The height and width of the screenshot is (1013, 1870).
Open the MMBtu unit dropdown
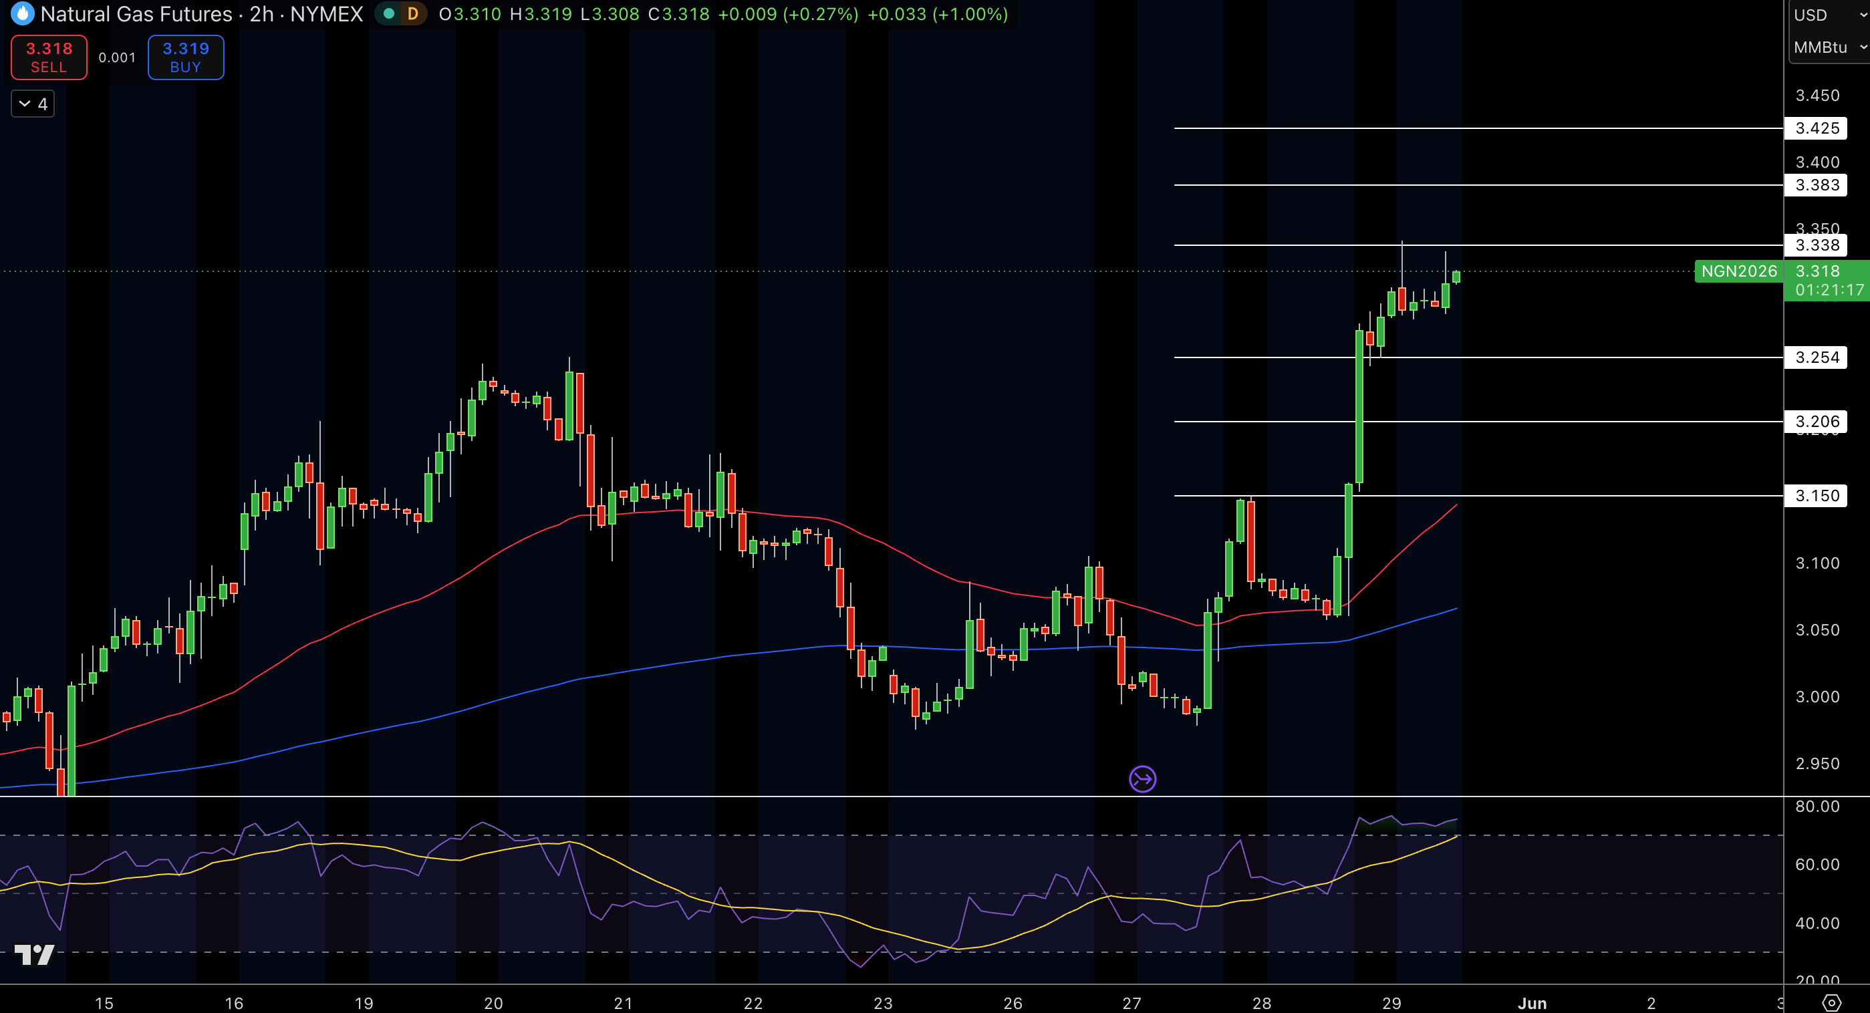coord(1829,47)
